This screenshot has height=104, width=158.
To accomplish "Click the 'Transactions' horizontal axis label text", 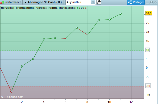I will coord(25,8).
